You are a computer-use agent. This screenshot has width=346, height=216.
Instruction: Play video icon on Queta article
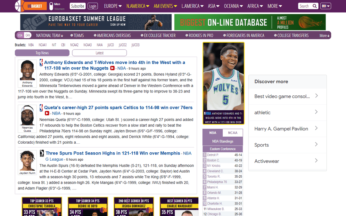pyautogui.click(x=47, y=113)
